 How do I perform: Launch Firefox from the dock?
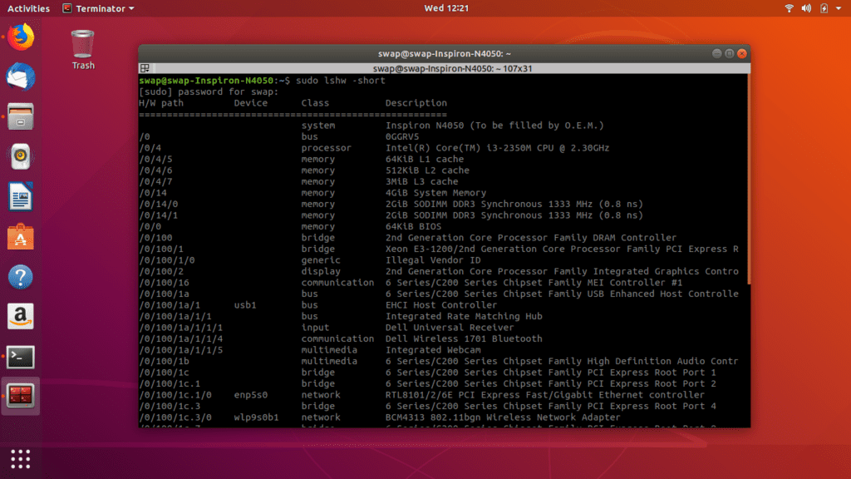pyautogui.click(x=19, y=37)
